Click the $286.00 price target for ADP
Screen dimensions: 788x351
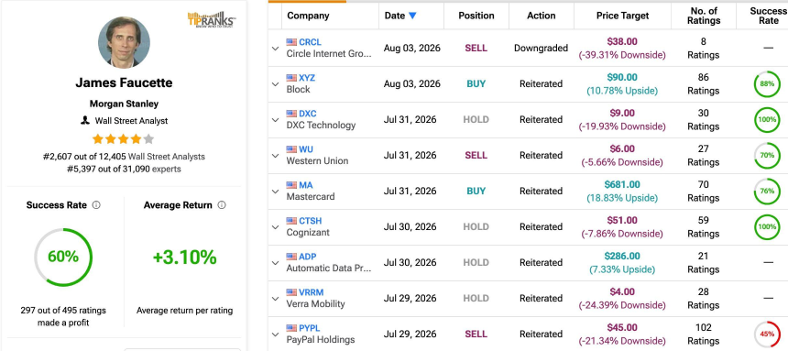622,257
